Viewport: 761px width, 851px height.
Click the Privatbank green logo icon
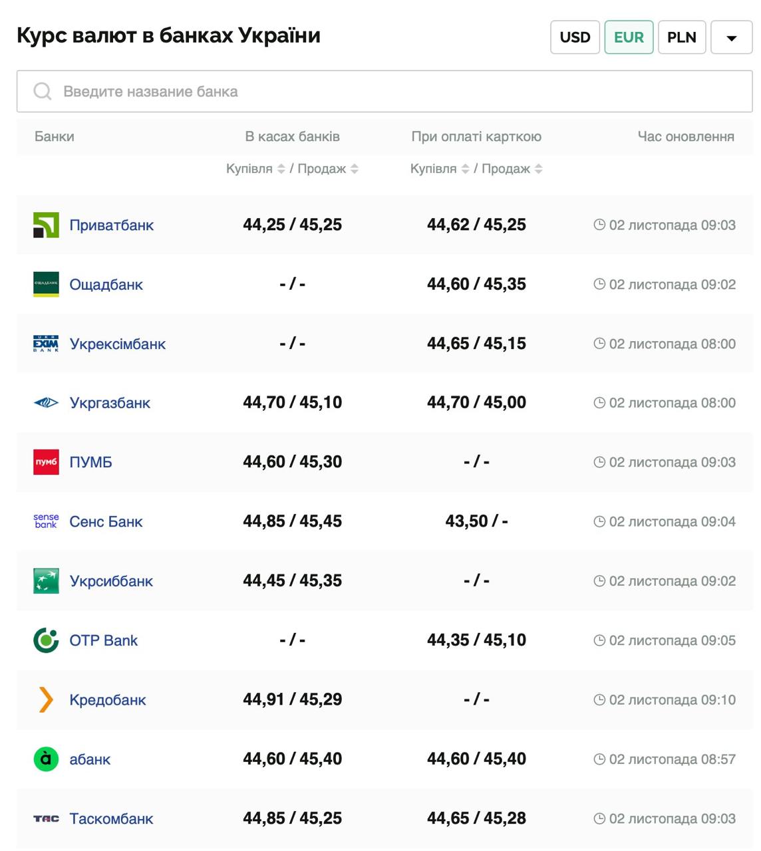tap(46, 225)
